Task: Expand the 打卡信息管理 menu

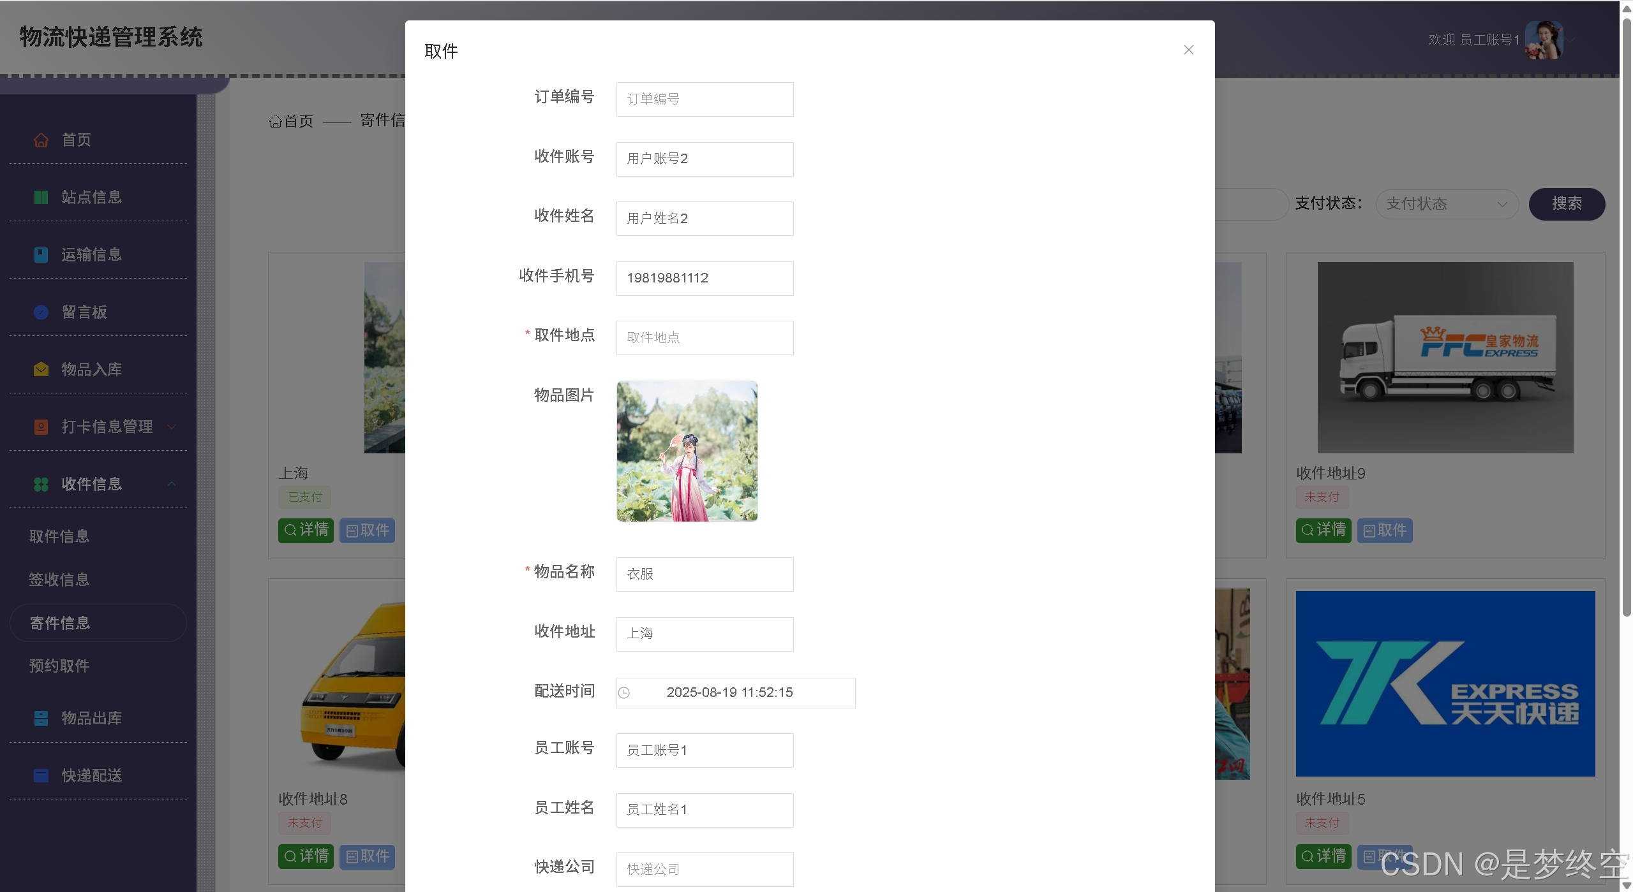Action: (107, 427)
